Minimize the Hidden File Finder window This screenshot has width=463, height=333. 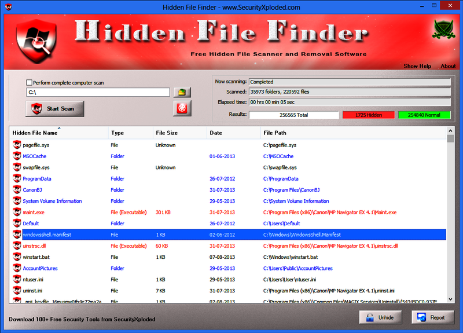[422, 6]
